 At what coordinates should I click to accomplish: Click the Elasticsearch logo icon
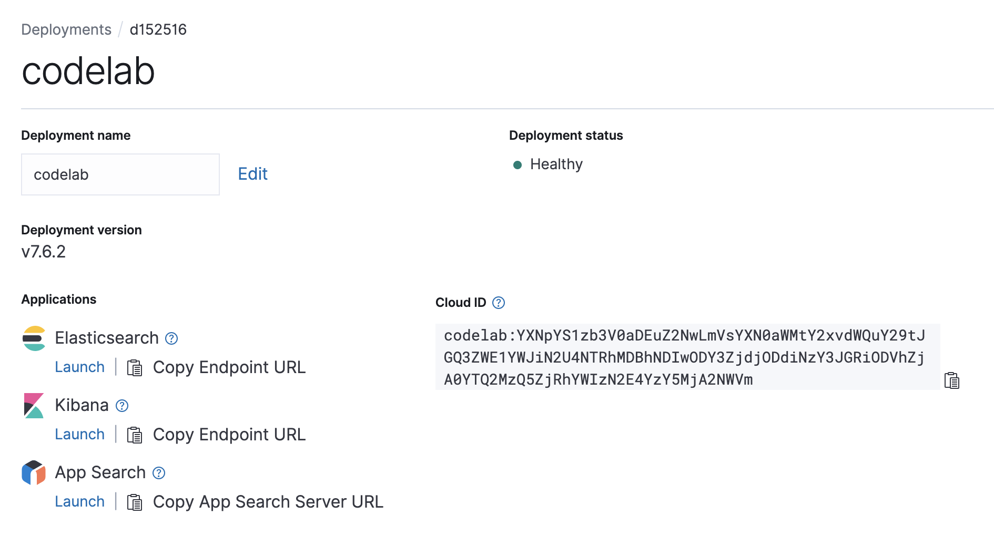34,338
